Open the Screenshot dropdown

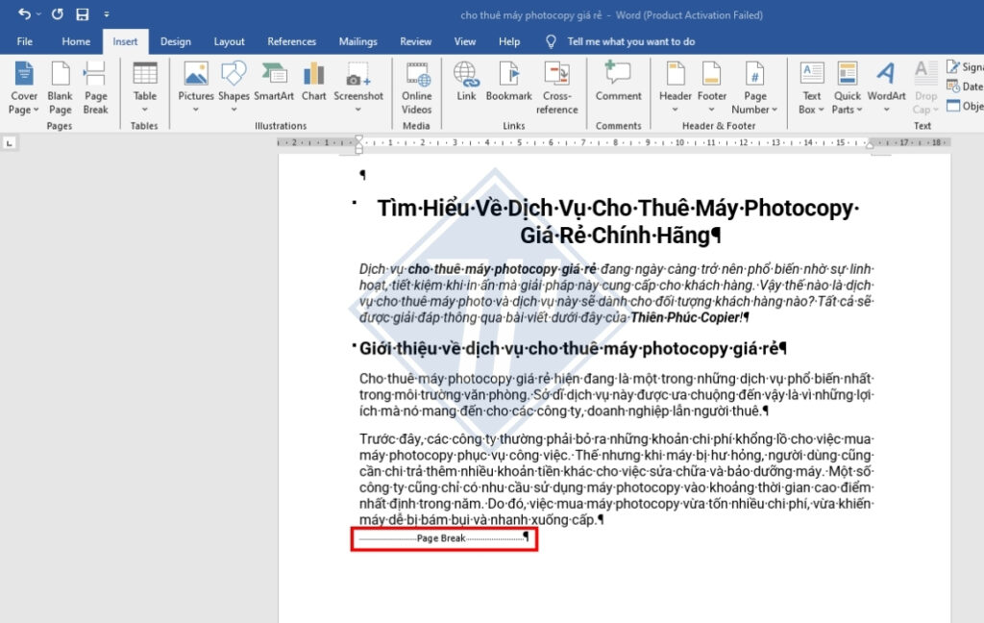[x=358, y=87]
